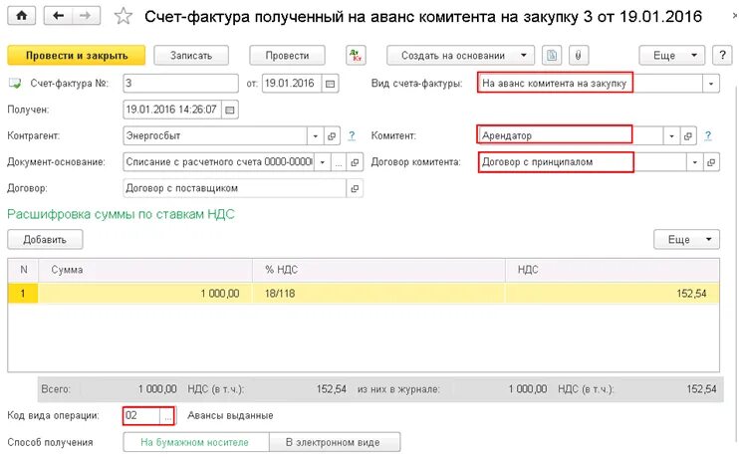Add document to favorites with the star
Screen dimensions: 739x457
[x=123, y=17]
